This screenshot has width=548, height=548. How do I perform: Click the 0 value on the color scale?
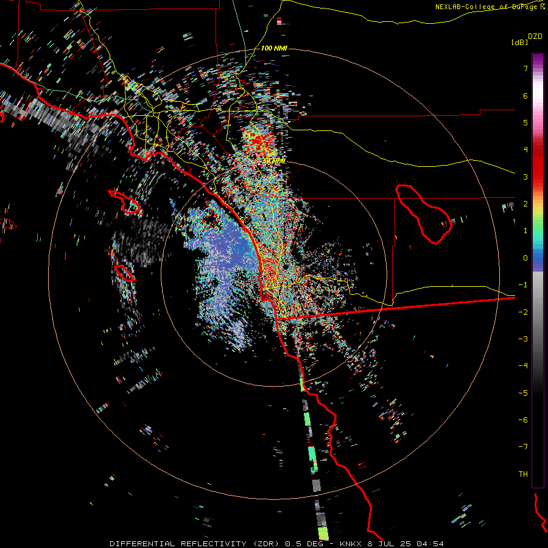click(x=525, y=258)
